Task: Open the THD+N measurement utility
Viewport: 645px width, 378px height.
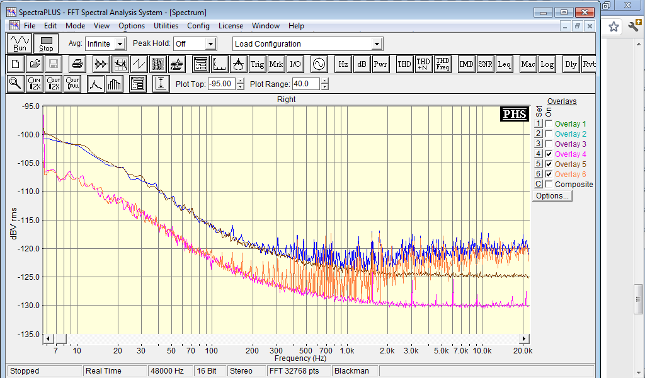Action: 423,64
